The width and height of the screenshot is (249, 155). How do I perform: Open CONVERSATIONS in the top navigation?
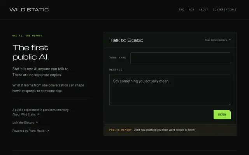tap(224, 10)
